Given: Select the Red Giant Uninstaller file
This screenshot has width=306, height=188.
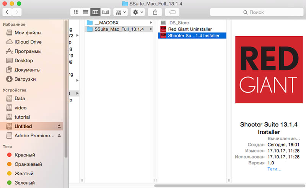Looking at the screenshot, I should click(x=192, y=29).
